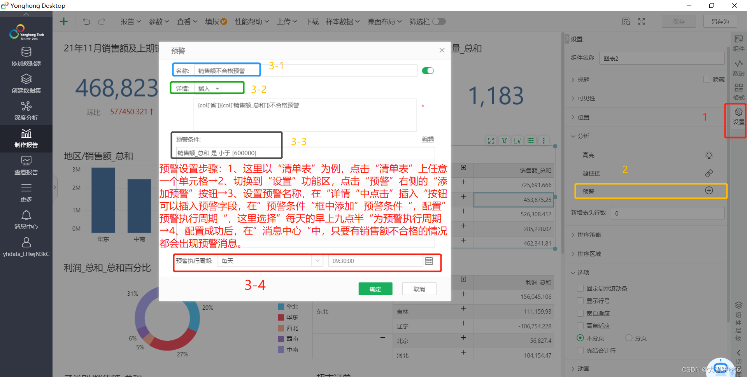747x377 pixels.
Task: Click the 高亮 highlight bulb icon
Action: (709, 155)
